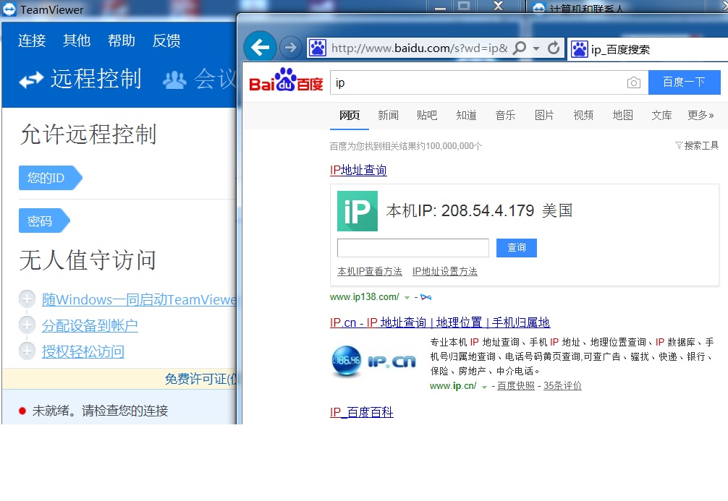This screenshot has width=728, height=501.
Task: Click 未就绪。请检查您的连接 status text
Action: pos(101,411)
